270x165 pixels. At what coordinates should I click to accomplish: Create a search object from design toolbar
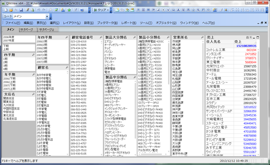(198, 10)
